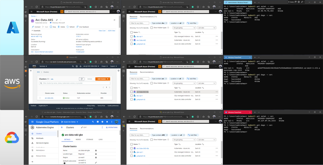Switch to Recommendations (11) tab
323x165 pixels.
coord(148,17)
